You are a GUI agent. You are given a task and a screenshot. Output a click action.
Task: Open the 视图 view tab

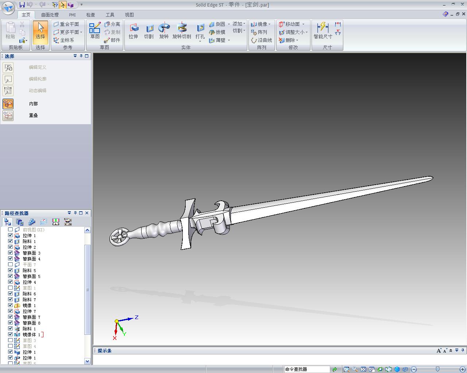pyautogui.click(x=129, y=15)
